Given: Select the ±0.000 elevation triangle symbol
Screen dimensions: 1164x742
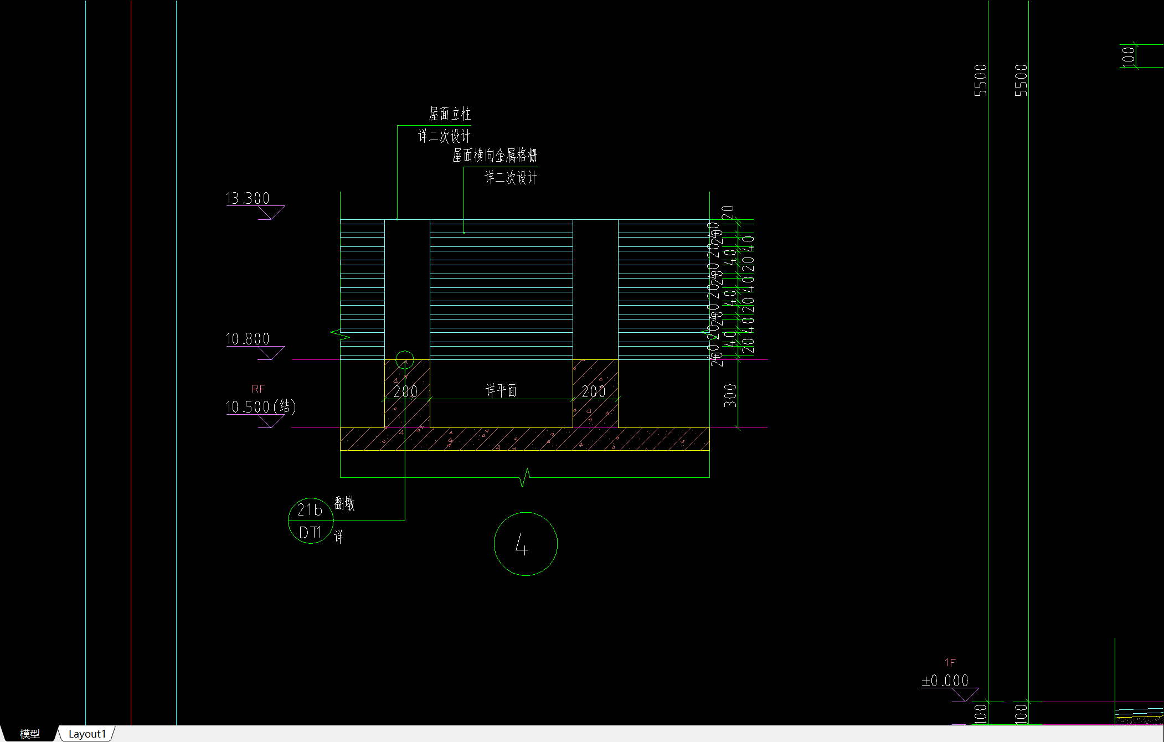Looking at the screenshot, I should [965, 695].
